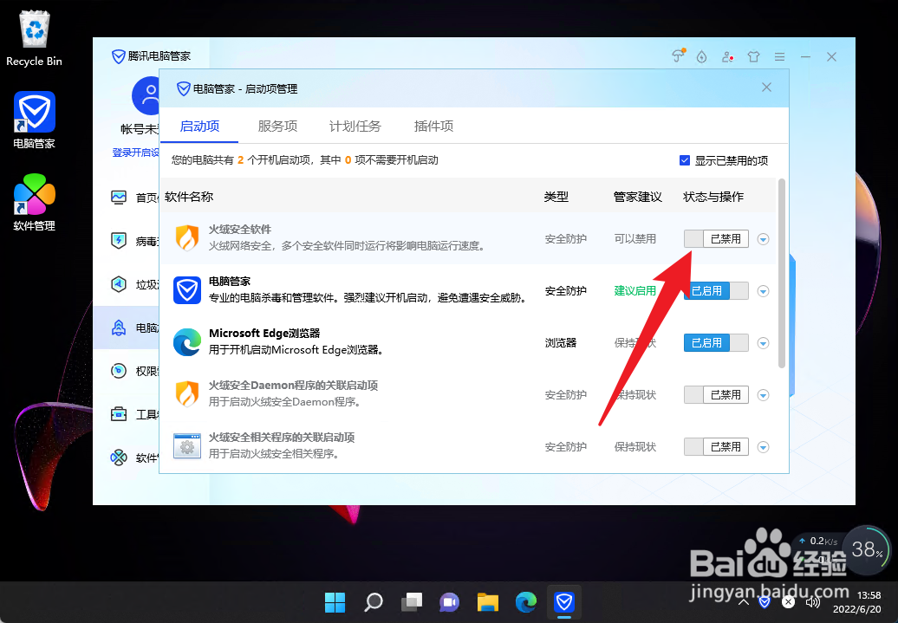Close the 启动项管理 dialog
The width and height of the screenshot is (898, 623).
[x=766, y=87]
